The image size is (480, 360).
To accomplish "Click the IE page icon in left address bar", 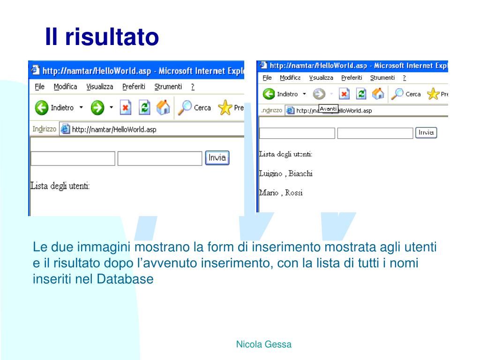I will coord(65,129).
